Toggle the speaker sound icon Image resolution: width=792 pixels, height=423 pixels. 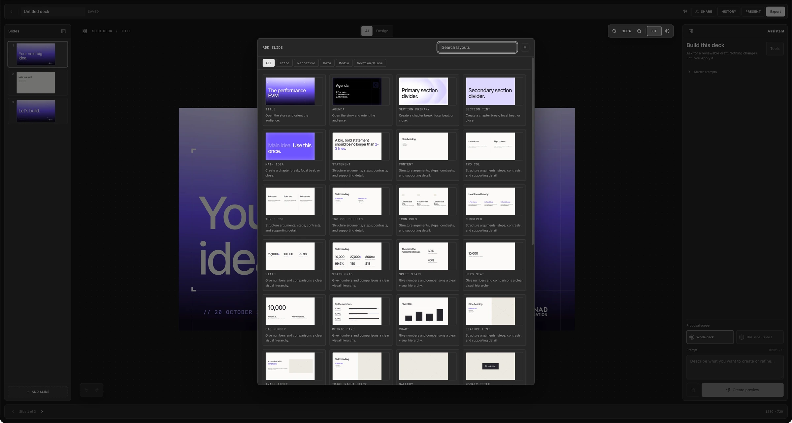685,11
